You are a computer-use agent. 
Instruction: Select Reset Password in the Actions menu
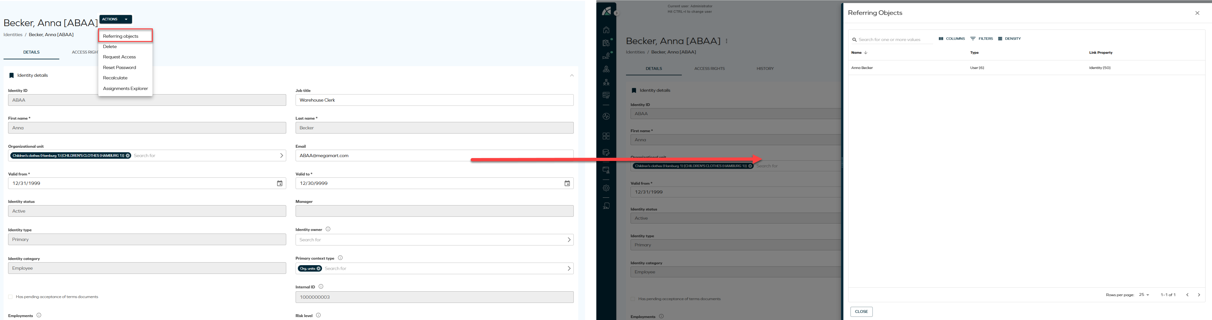pos(125,68)
